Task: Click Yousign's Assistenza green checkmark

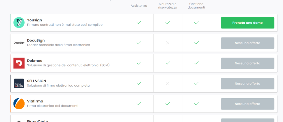Action: click(139, 23)
